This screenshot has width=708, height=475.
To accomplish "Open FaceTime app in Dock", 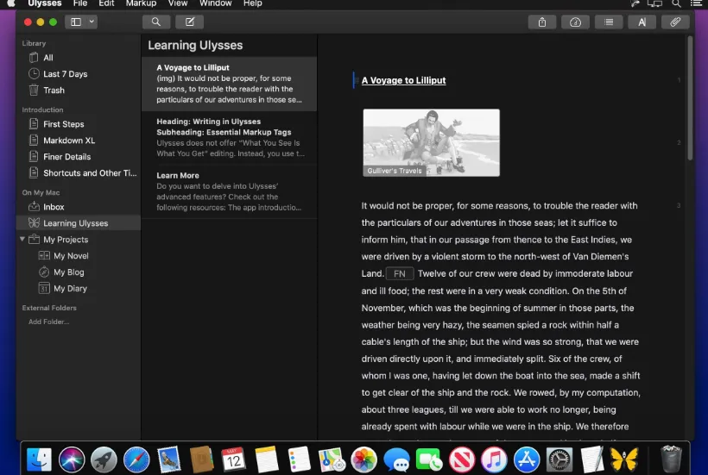I will click(429, 459).
